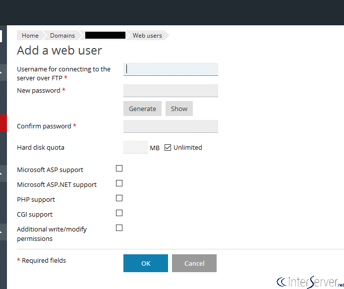
Task: Cancel adding the web user
Action: [194, 263]
